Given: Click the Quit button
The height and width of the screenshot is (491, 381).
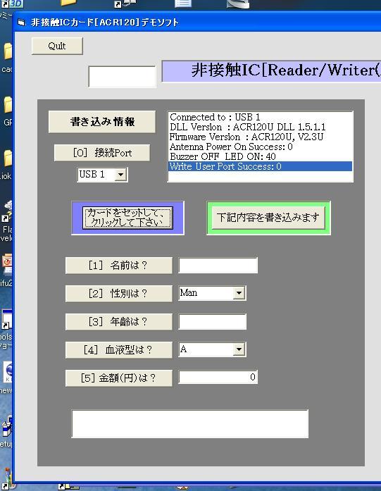Looking at the screenshot, I should pyautogui.click(x=57, y=46).
